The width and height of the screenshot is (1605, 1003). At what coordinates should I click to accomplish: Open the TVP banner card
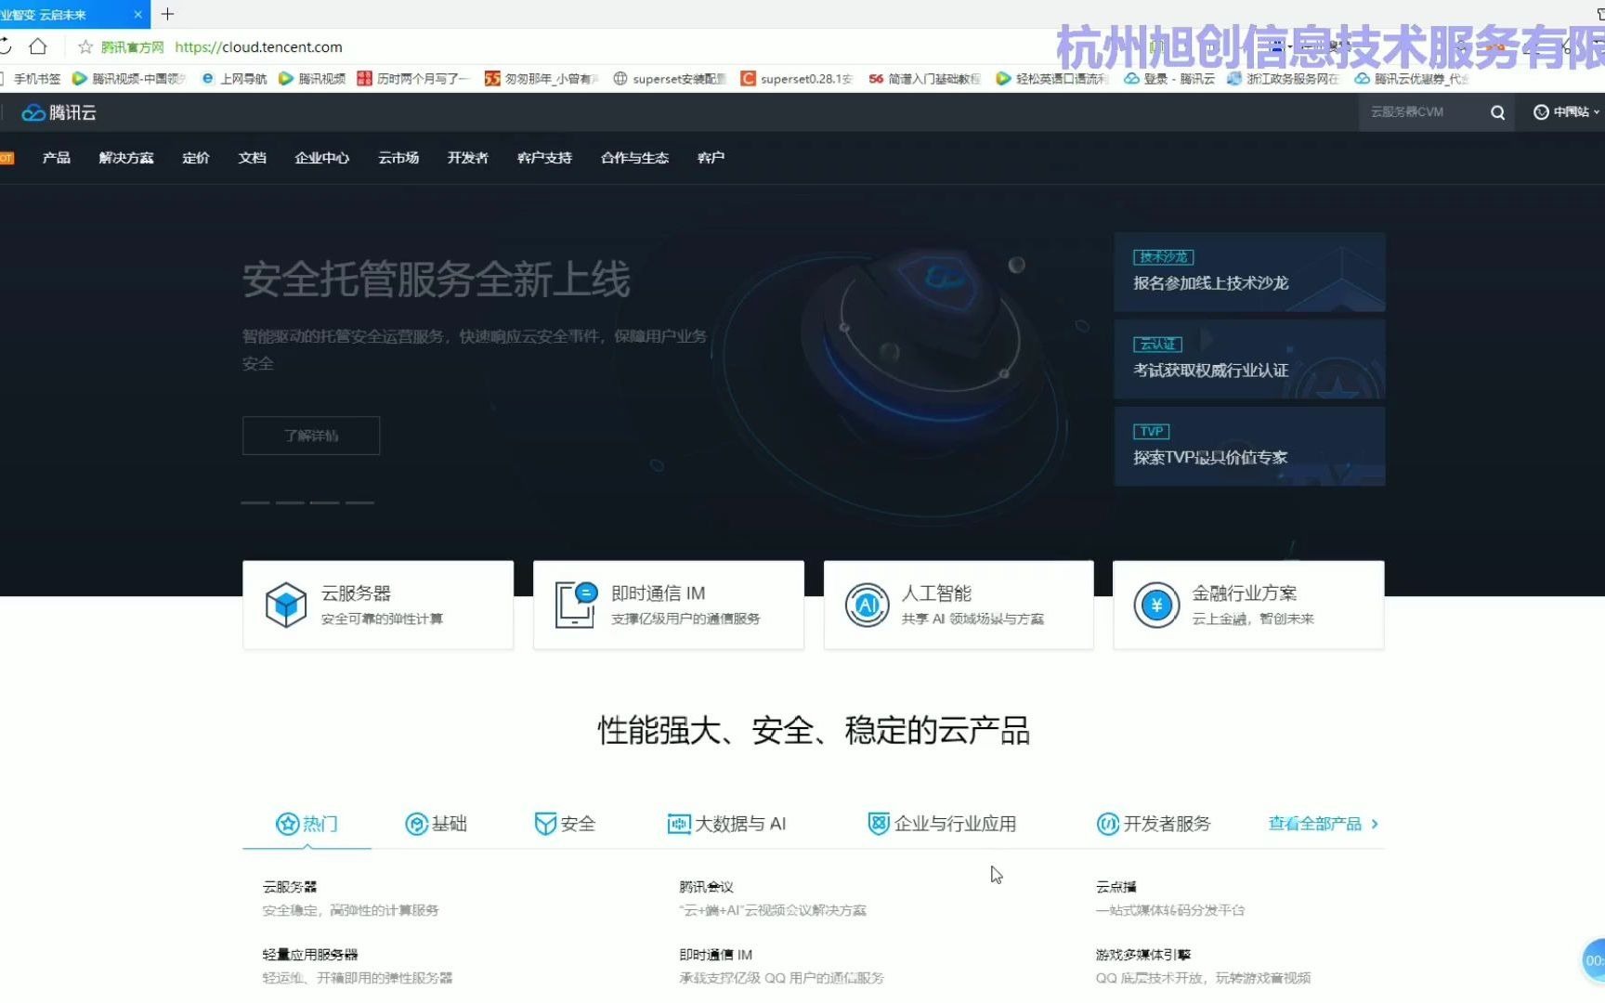pyautogui.click(x=1249, y=446)
